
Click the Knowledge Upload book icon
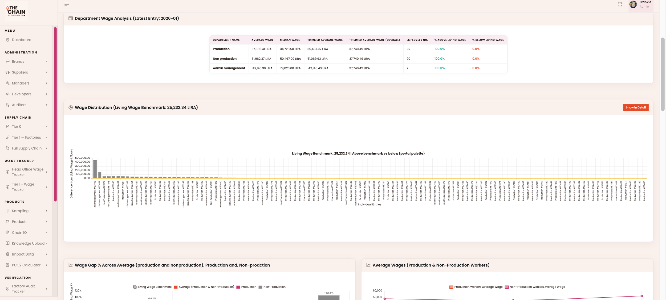(x=7, y=243)
